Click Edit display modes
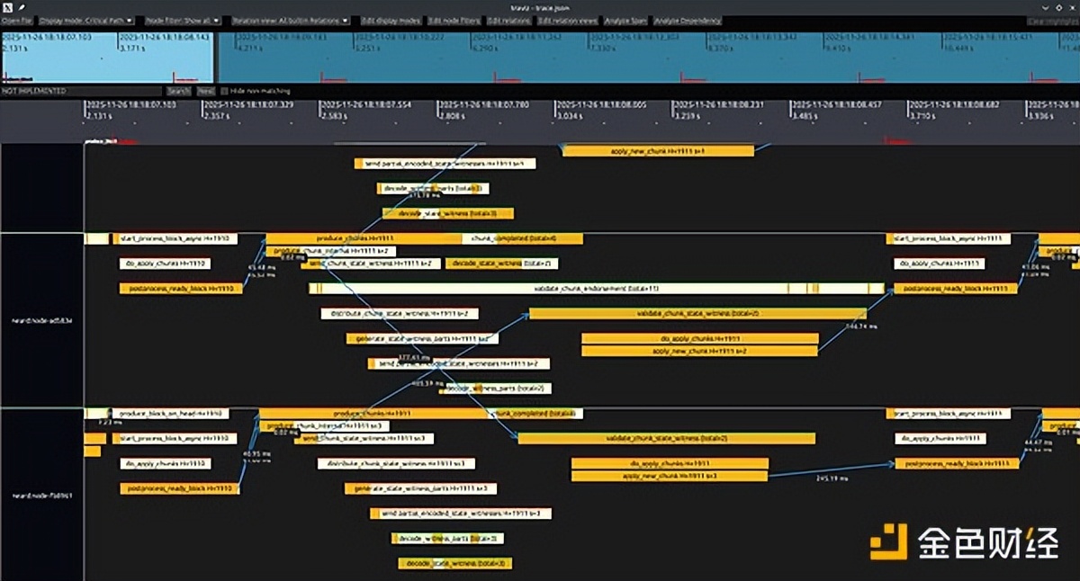 (391, 20)
